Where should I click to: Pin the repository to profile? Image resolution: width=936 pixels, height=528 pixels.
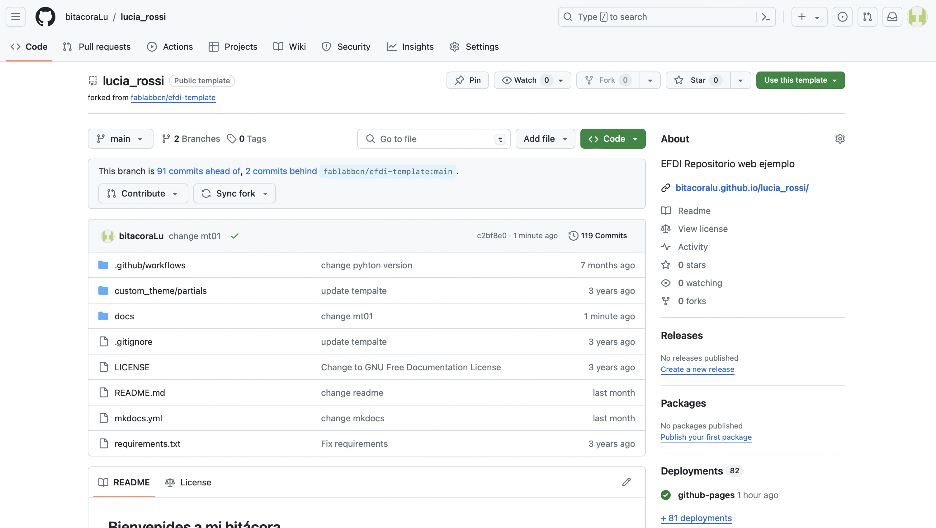click(x=467, y=80)
